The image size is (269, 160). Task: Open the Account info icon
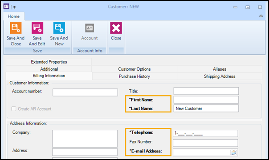click(90, 28)
